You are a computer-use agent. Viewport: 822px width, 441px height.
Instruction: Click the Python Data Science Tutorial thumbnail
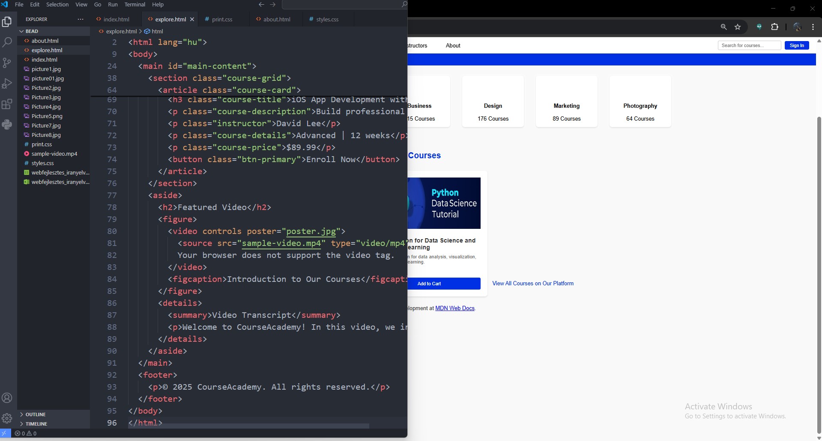pos(444,203)
